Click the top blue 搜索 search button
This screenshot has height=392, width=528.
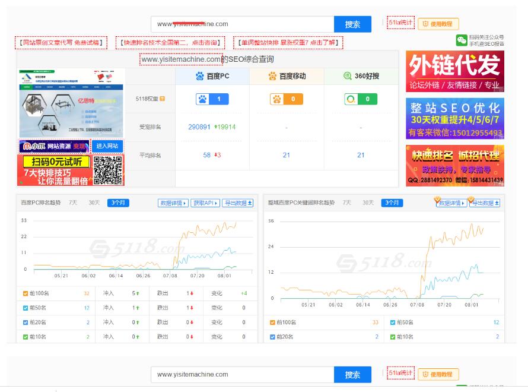tap(352, 24)
